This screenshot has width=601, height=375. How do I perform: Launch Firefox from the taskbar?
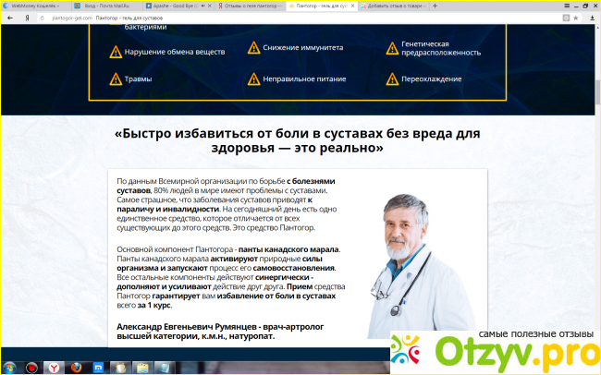75,367
